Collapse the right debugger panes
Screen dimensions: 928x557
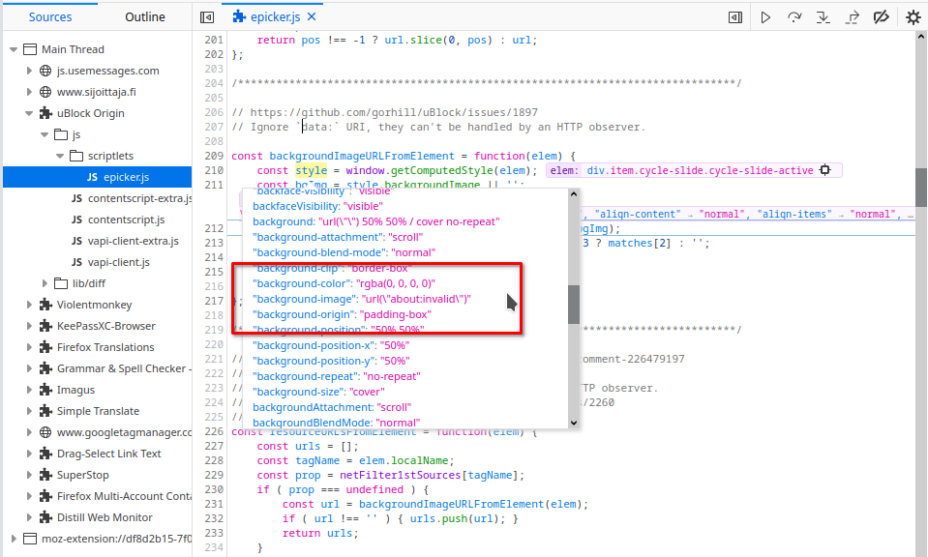click(x=735, y=16)
